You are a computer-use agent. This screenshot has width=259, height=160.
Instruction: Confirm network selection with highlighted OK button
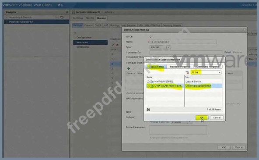pyautogui.click(x=202, y=117)
